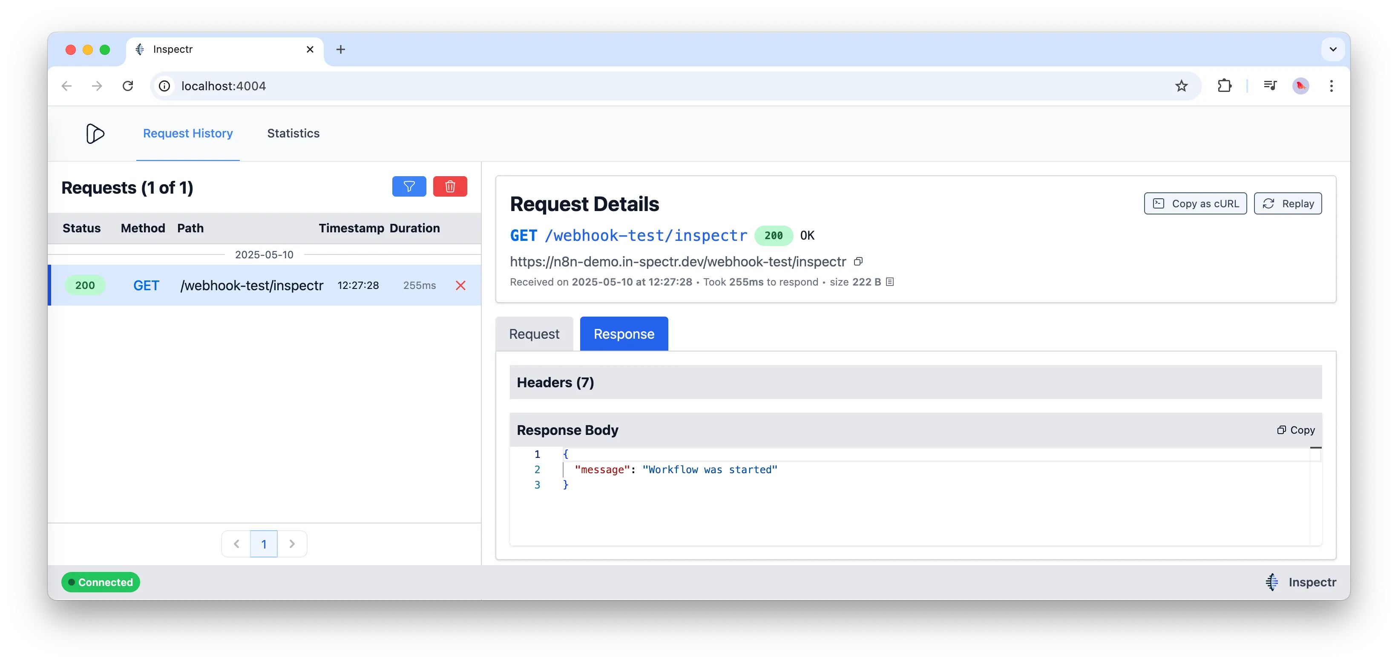Replay the webhook request
Viewport: 1398px width, 663px height.
click(1288, 203)
